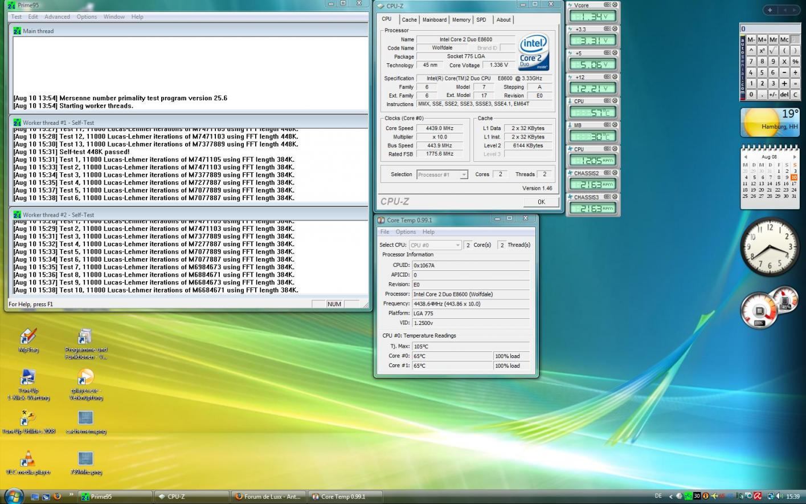Click the calculator number 7 button

(751, 62)
